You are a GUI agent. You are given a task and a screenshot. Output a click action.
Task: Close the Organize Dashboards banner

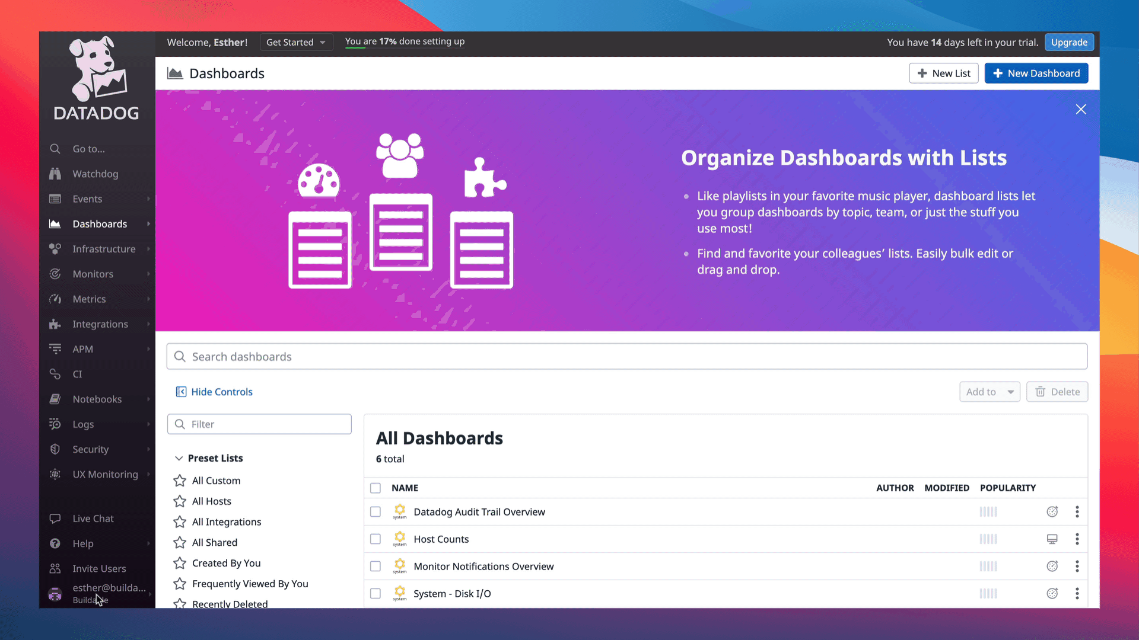[x=1081, y=109]
